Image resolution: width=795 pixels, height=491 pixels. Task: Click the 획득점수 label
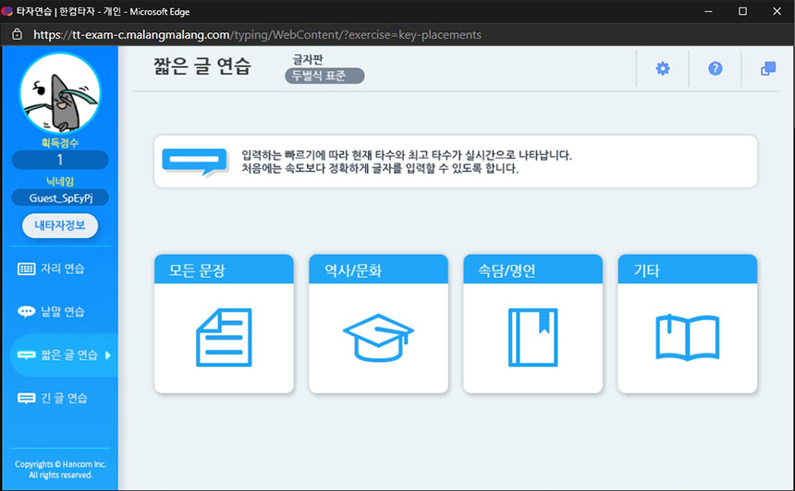60,143
